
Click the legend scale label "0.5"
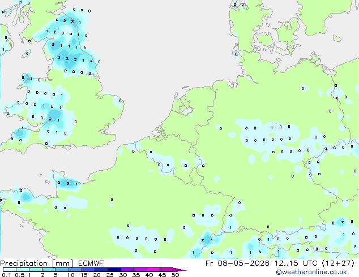click(20, 275)
